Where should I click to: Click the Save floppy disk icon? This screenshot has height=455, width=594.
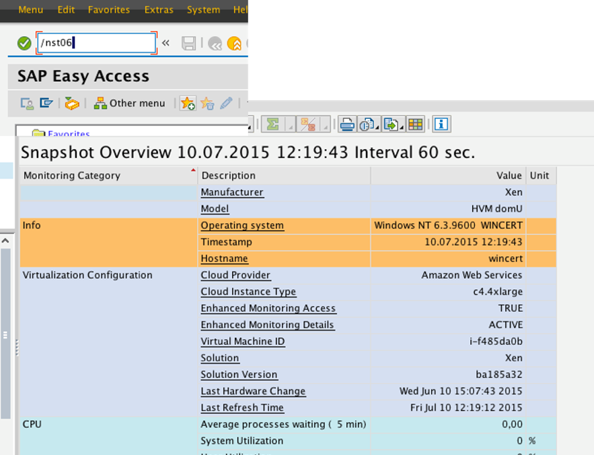[x=189, y=44]
